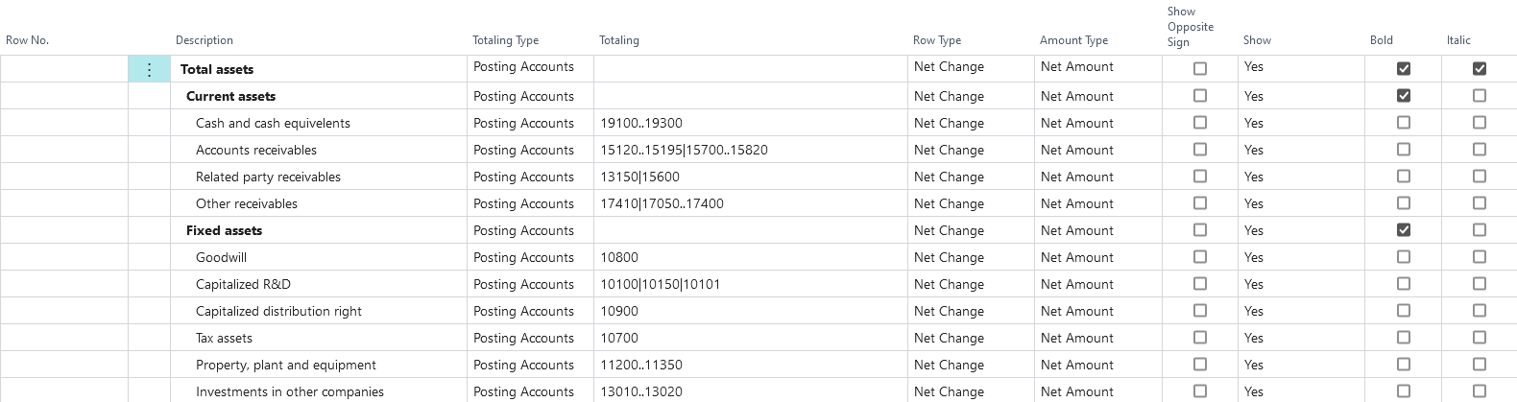This screenshot has height=402, width=1517.
Task: Select the Investments in other companies description
Action: pos(290,391)
